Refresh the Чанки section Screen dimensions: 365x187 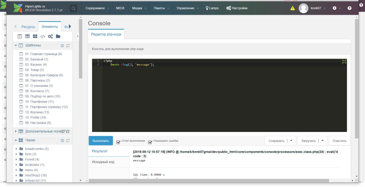point(68,140)
